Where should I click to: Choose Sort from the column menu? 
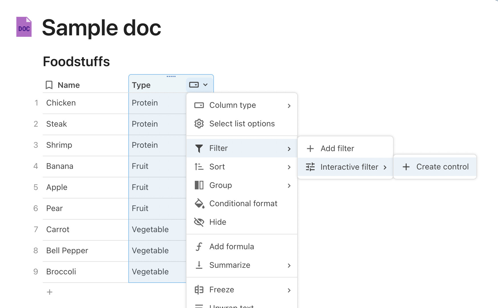217,167
